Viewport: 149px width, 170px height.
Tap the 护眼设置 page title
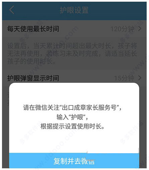coord(74,10)
